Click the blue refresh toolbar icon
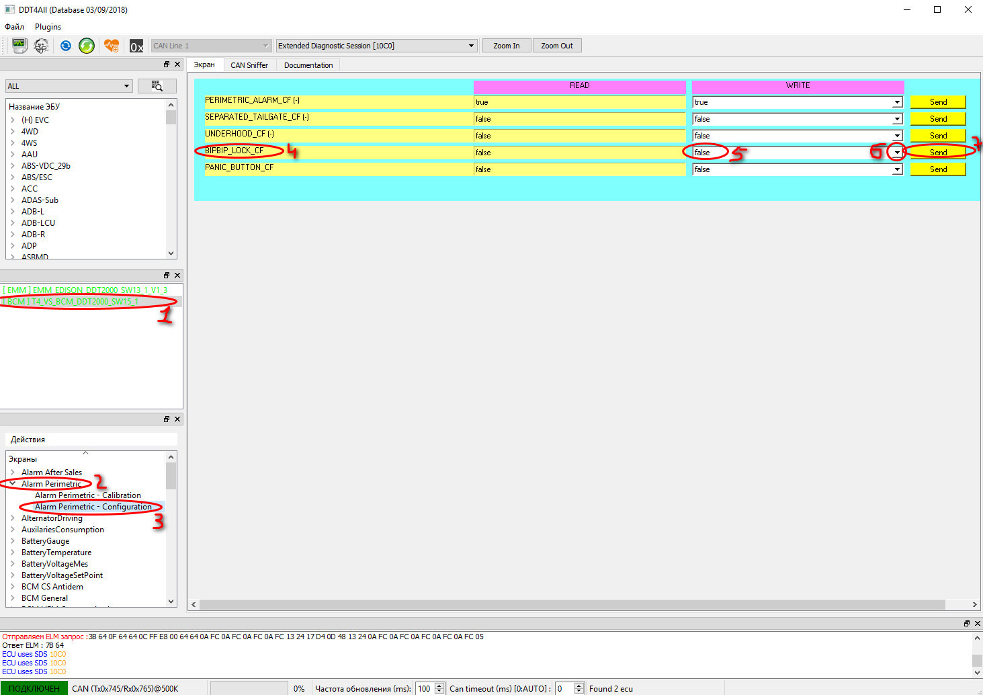Screen dimensions: 983x695 point(65,46)
